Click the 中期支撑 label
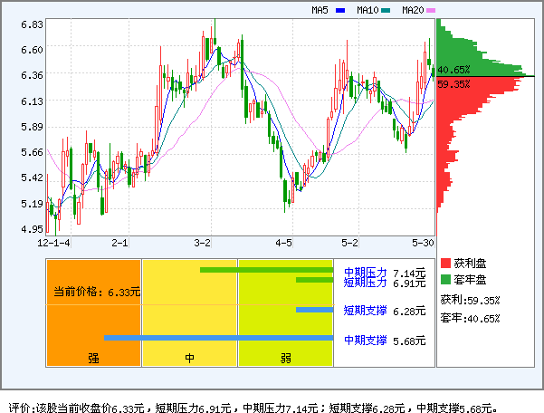Viewport: 544px width, 413px height. coord(365,341)
